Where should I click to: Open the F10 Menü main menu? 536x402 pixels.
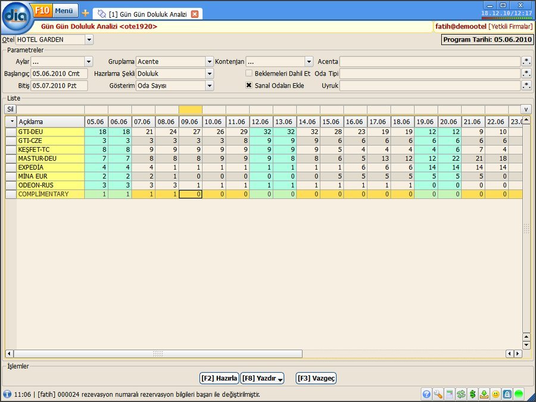55,11
